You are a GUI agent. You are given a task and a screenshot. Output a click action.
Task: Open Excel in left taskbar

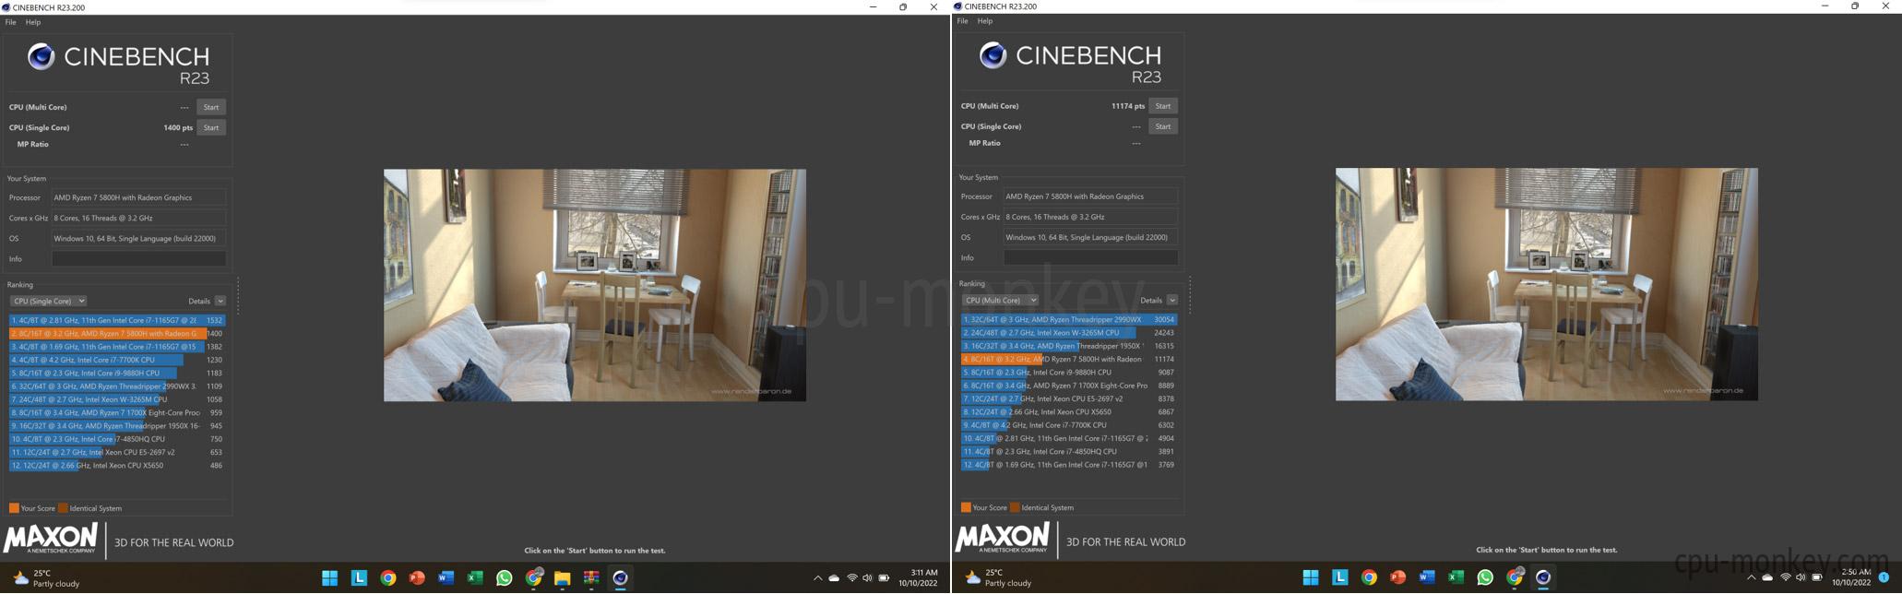click(475, 578)
